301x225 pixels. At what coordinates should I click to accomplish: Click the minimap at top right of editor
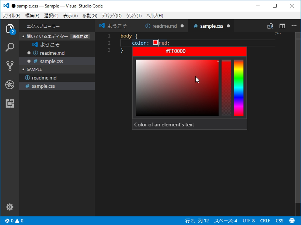click(x=278, y=33)
